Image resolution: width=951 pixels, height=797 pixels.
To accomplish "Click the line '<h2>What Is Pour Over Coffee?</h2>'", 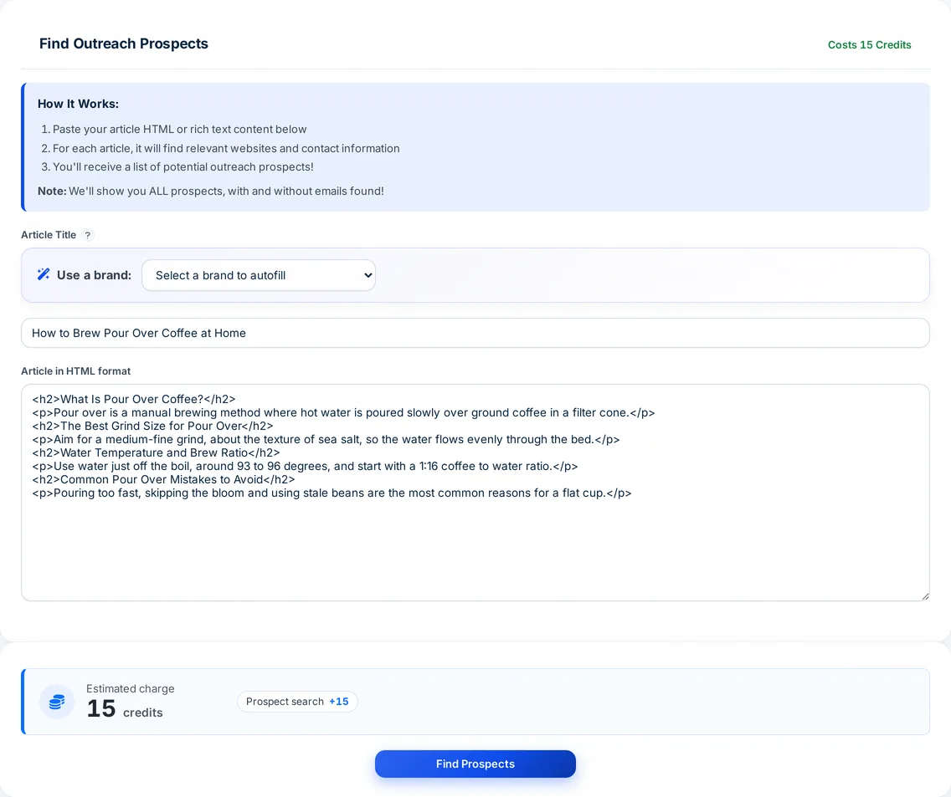I will click(x=134, y=399).
